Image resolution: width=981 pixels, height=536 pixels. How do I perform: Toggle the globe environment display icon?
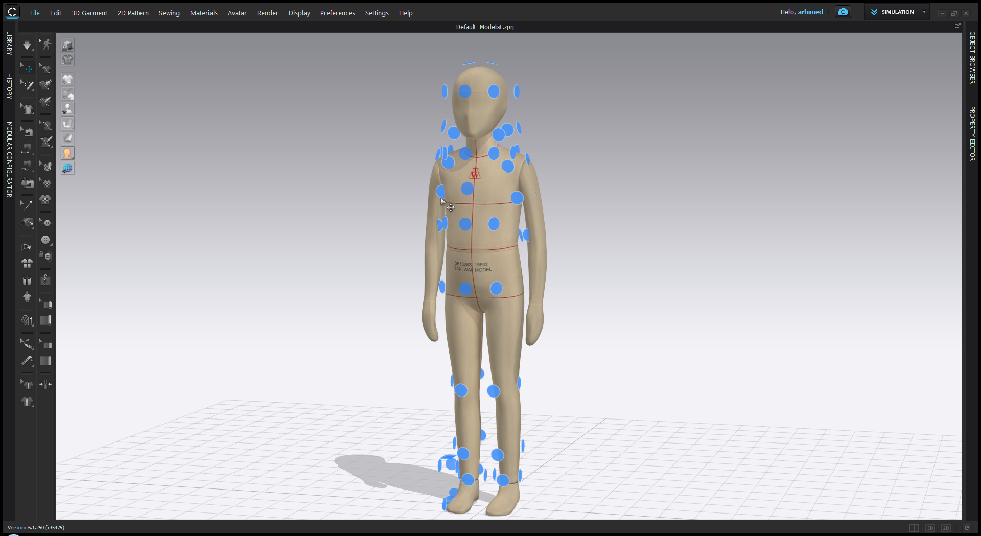point(67,168)
